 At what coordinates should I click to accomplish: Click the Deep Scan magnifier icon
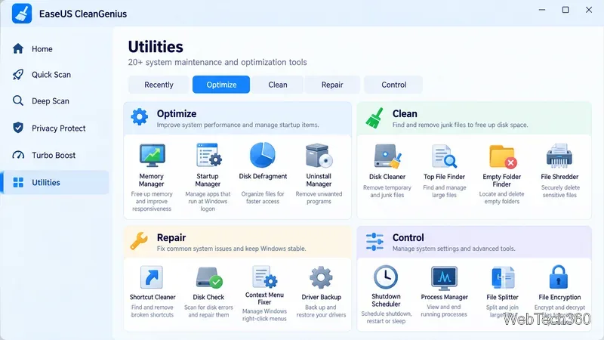pyautogui.click(x=17, y=100)
